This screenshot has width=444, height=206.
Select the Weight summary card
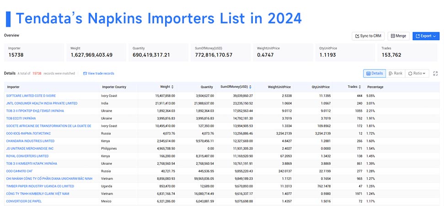tap(96, 53)
